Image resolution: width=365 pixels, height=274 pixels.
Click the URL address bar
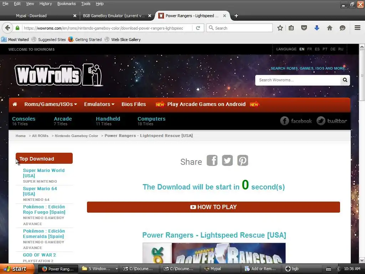click(107, 28)
